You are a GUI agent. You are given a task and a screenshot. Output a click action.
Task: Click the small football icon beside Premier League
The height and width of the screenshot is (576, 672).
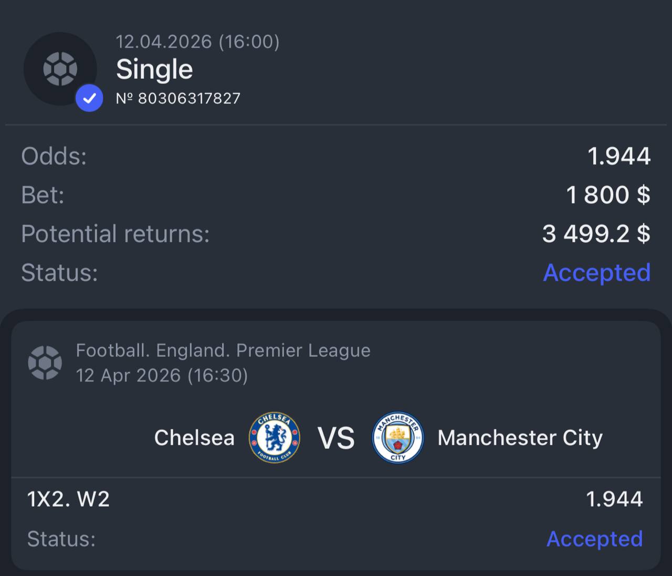coord(45,363)
